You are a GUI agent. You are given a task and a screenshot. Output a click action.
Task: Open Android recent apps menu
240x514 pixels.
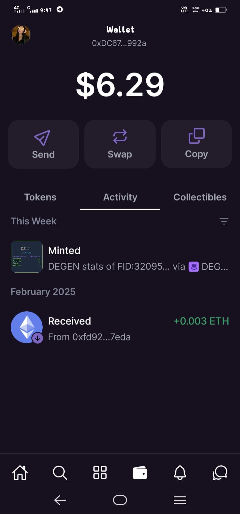coord(180,500)
